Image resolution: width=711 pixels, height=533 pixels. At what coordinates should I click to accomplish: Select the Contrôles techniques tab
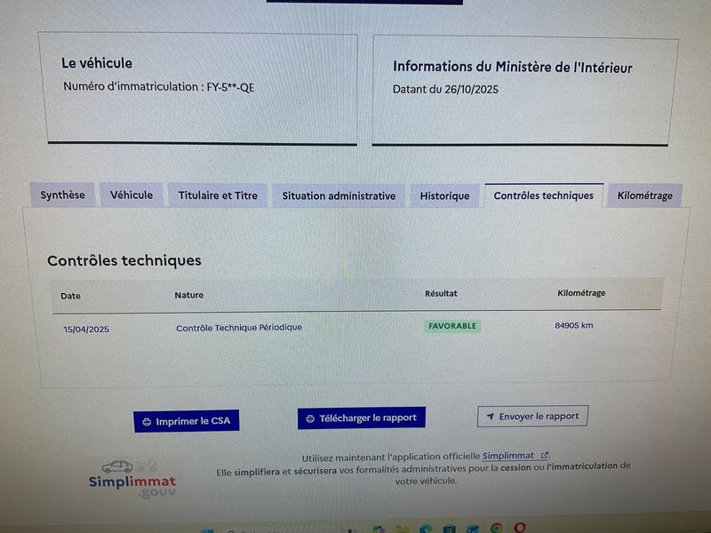point(543,195)
